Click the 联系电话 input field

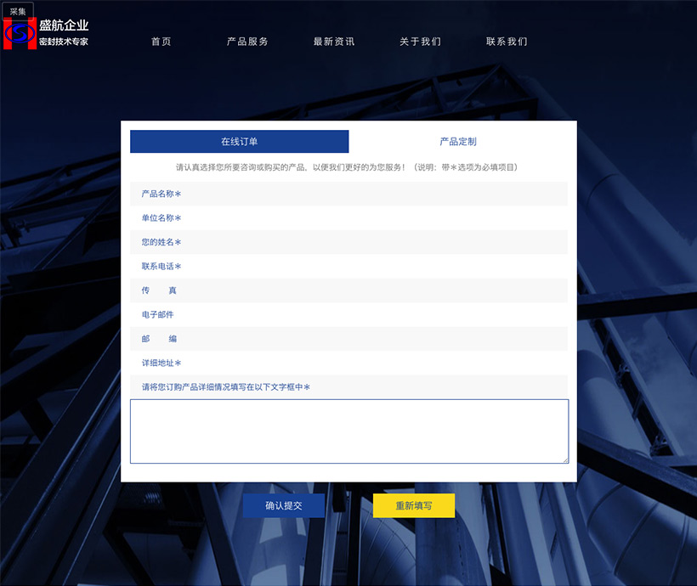(374, 267)
